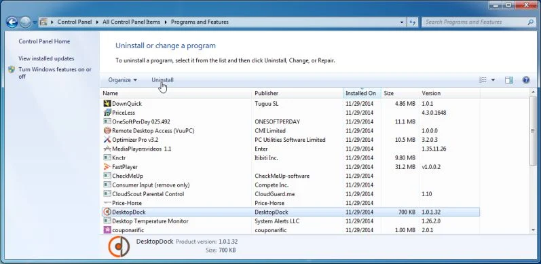Click Programs and Features breadcrumb
This screenshot has height=264, width=541.
pos(200,22)
